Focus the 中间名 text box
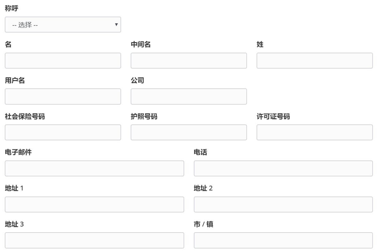The width and height of the screenshot is (378, 252). click(189, 61)
